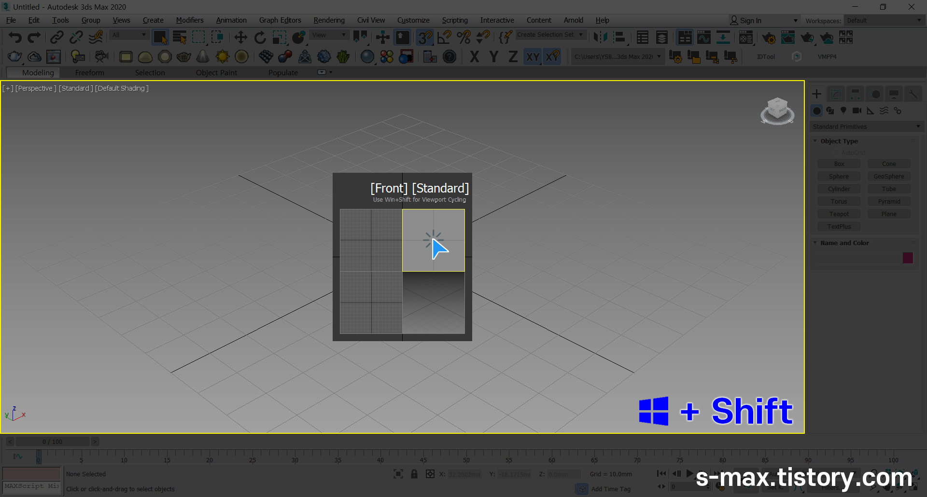
Task: Open the object color swatch
Action: tap(908, 258)
